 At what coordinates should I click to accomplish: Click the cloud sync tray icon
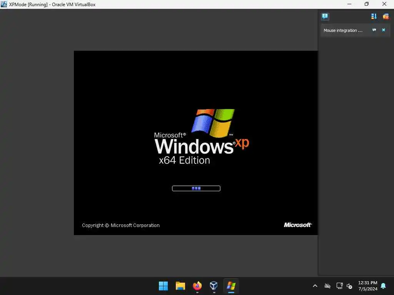click(x=327, y=286)
